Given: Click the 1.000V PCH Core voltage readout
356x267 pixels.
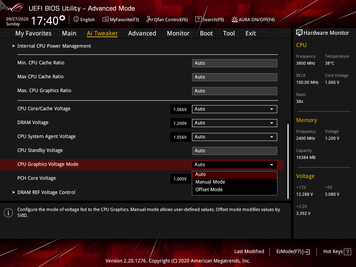Looking at the screenshot, I should click(x=180, y=179).
